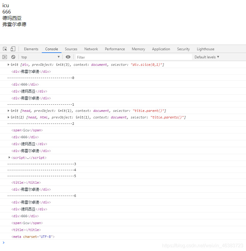Click the document context link in title.parent() row
246x251 pixels.
(x=101, y=111)
